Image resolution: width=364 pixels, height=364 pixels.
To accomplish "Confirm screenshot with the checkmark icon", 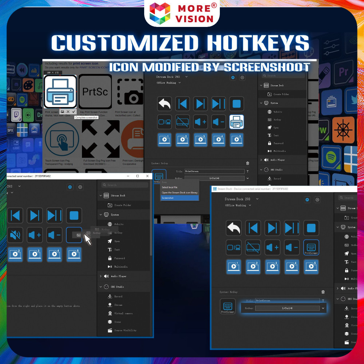I will (x=74, y=111).
